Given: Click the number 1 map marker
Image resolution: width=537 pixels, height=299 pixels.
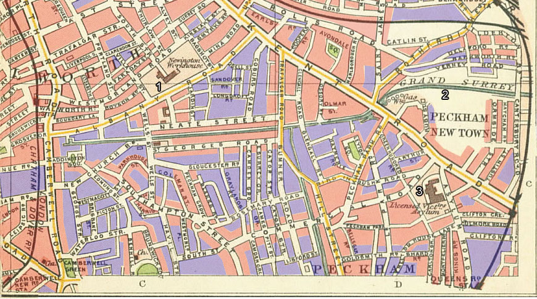Looking at the screenshot, I should [x=159, y=87].
